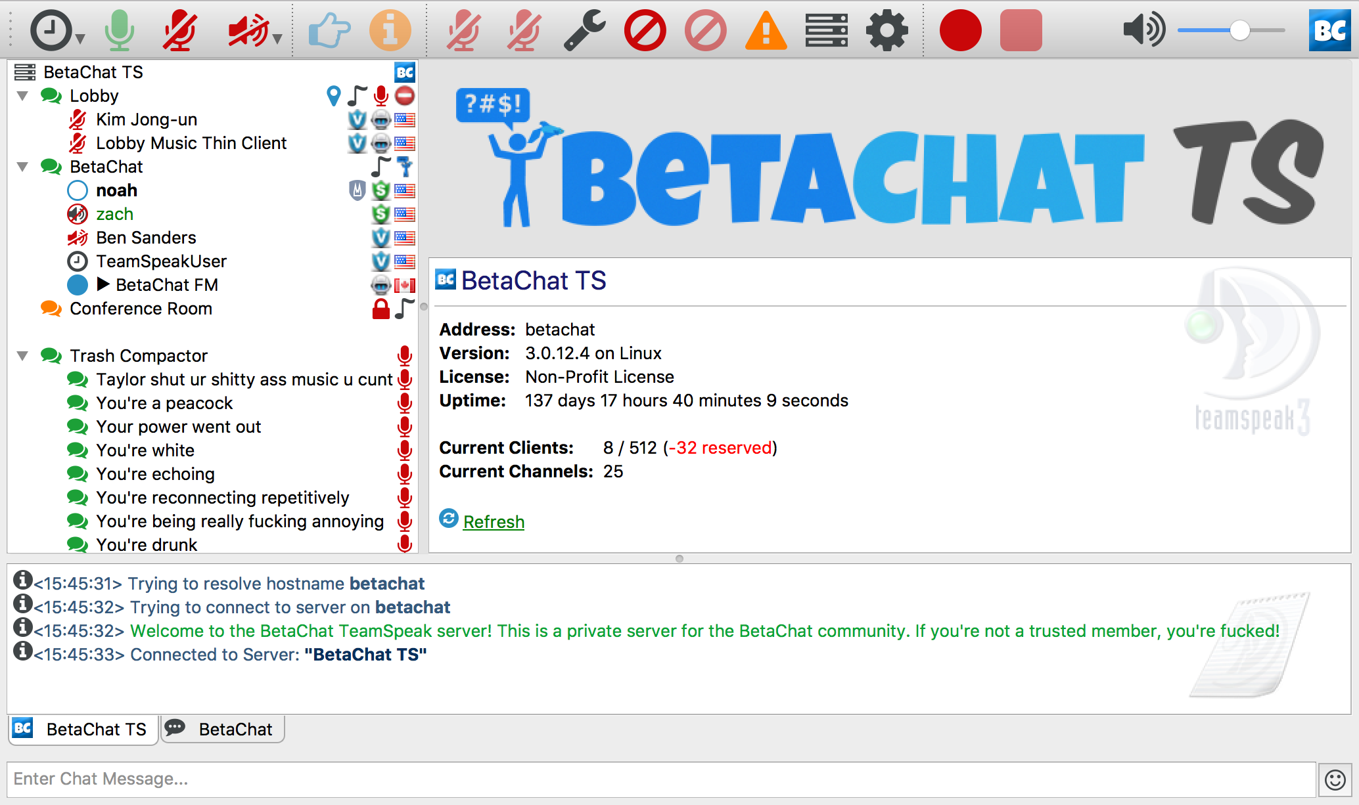Click the Enter Chat Message field
Image resolution: width=1359 pixels, height=805 pixels.
click(662, 779)
